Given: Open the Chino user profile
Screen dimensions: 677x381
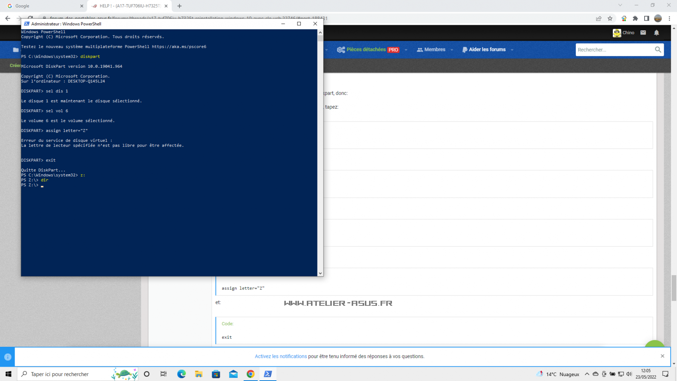Looking at the screenshot, I should coord(624,33).
